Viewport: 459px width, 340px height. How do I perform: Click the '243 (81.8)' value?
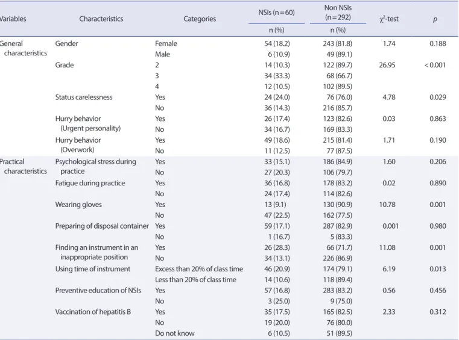point(338,43)
